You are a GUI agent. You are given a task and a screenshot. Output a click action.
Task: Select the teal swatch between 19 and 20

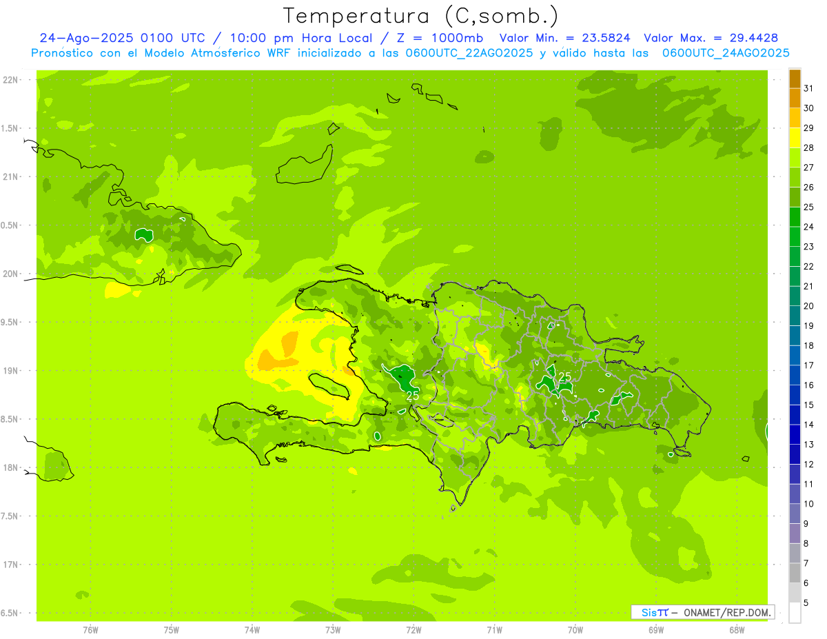[x=795, y=316]
